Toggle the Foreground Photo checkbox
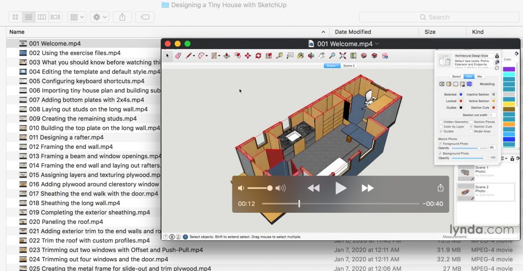The width and height of the screenshot is (523, 271). (x=440, y=144)
